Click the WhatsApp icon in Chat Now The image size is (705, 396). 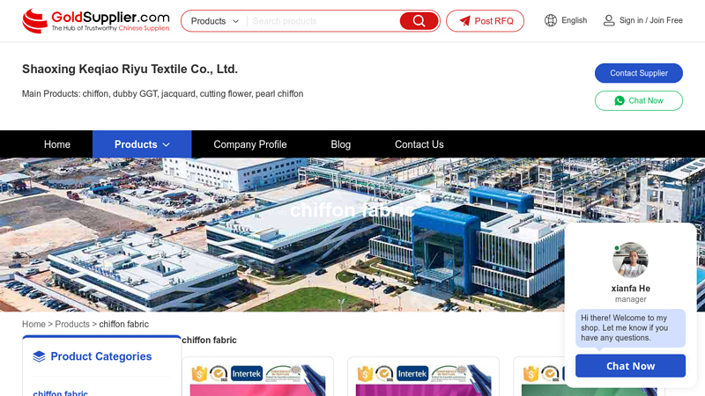620,100
